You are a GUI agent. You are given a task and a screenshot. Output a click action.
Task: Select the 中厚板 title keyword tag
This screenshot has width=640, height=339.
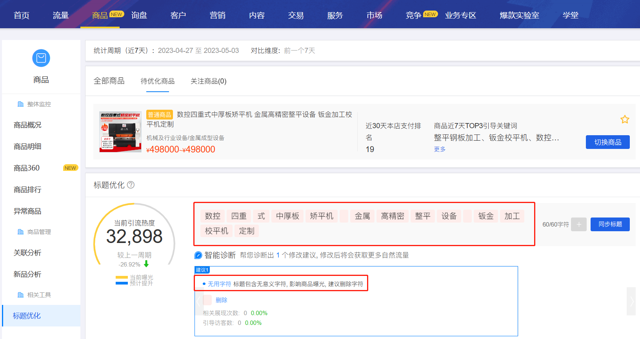click(287, 216)
